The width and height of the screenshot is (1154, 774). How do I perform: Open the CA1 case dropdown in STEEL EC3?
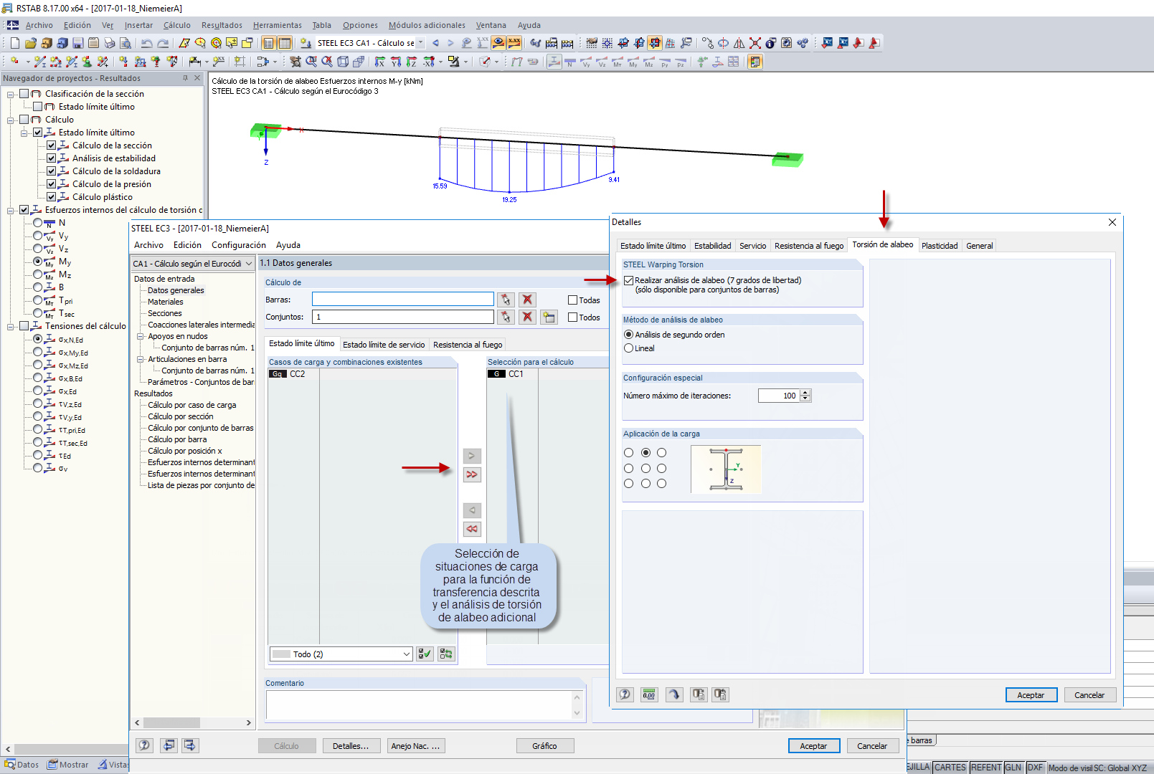(x=249, y=264)
